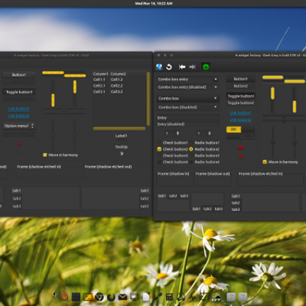Click Toggle button1 in left window

[x=19, y=92]
